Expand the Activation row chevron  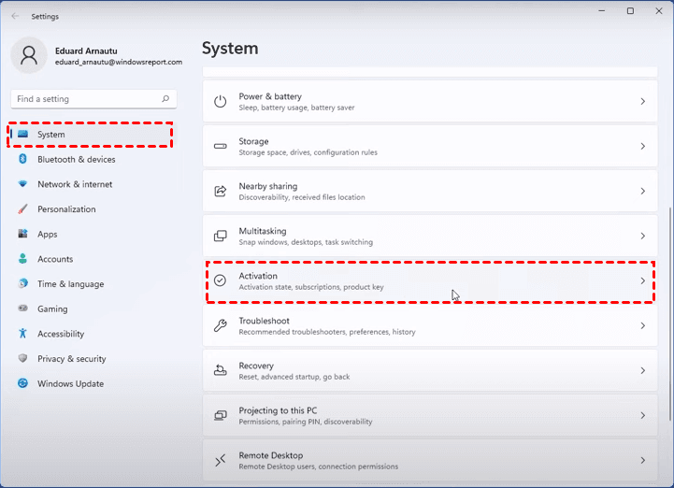(x=642, y=280)
